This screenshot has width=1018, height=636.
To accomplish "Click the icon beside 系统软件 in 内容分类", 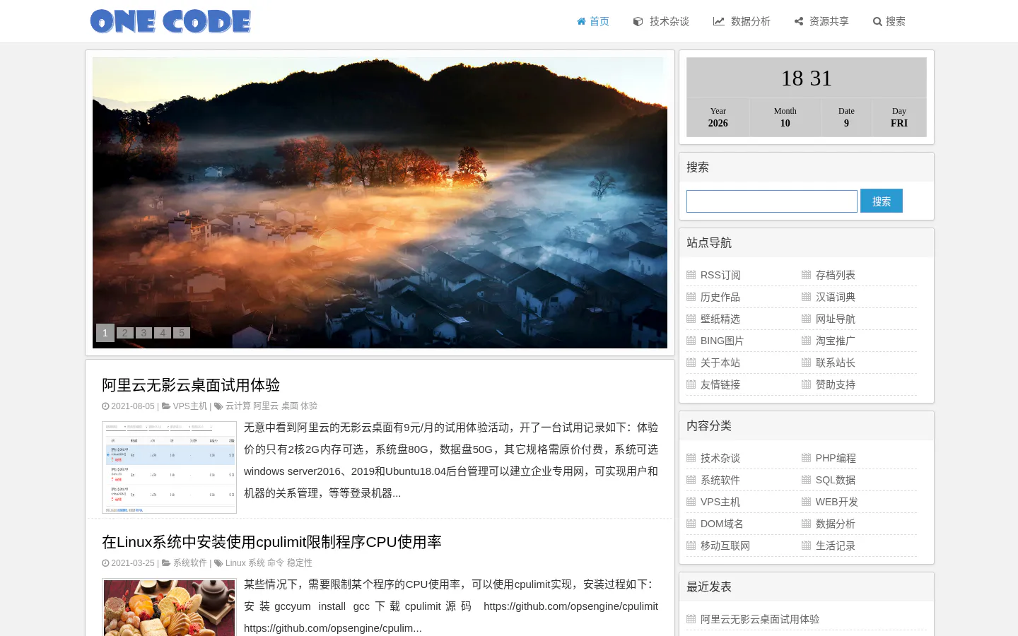I will pyautogui.click(x=691, y=480).
